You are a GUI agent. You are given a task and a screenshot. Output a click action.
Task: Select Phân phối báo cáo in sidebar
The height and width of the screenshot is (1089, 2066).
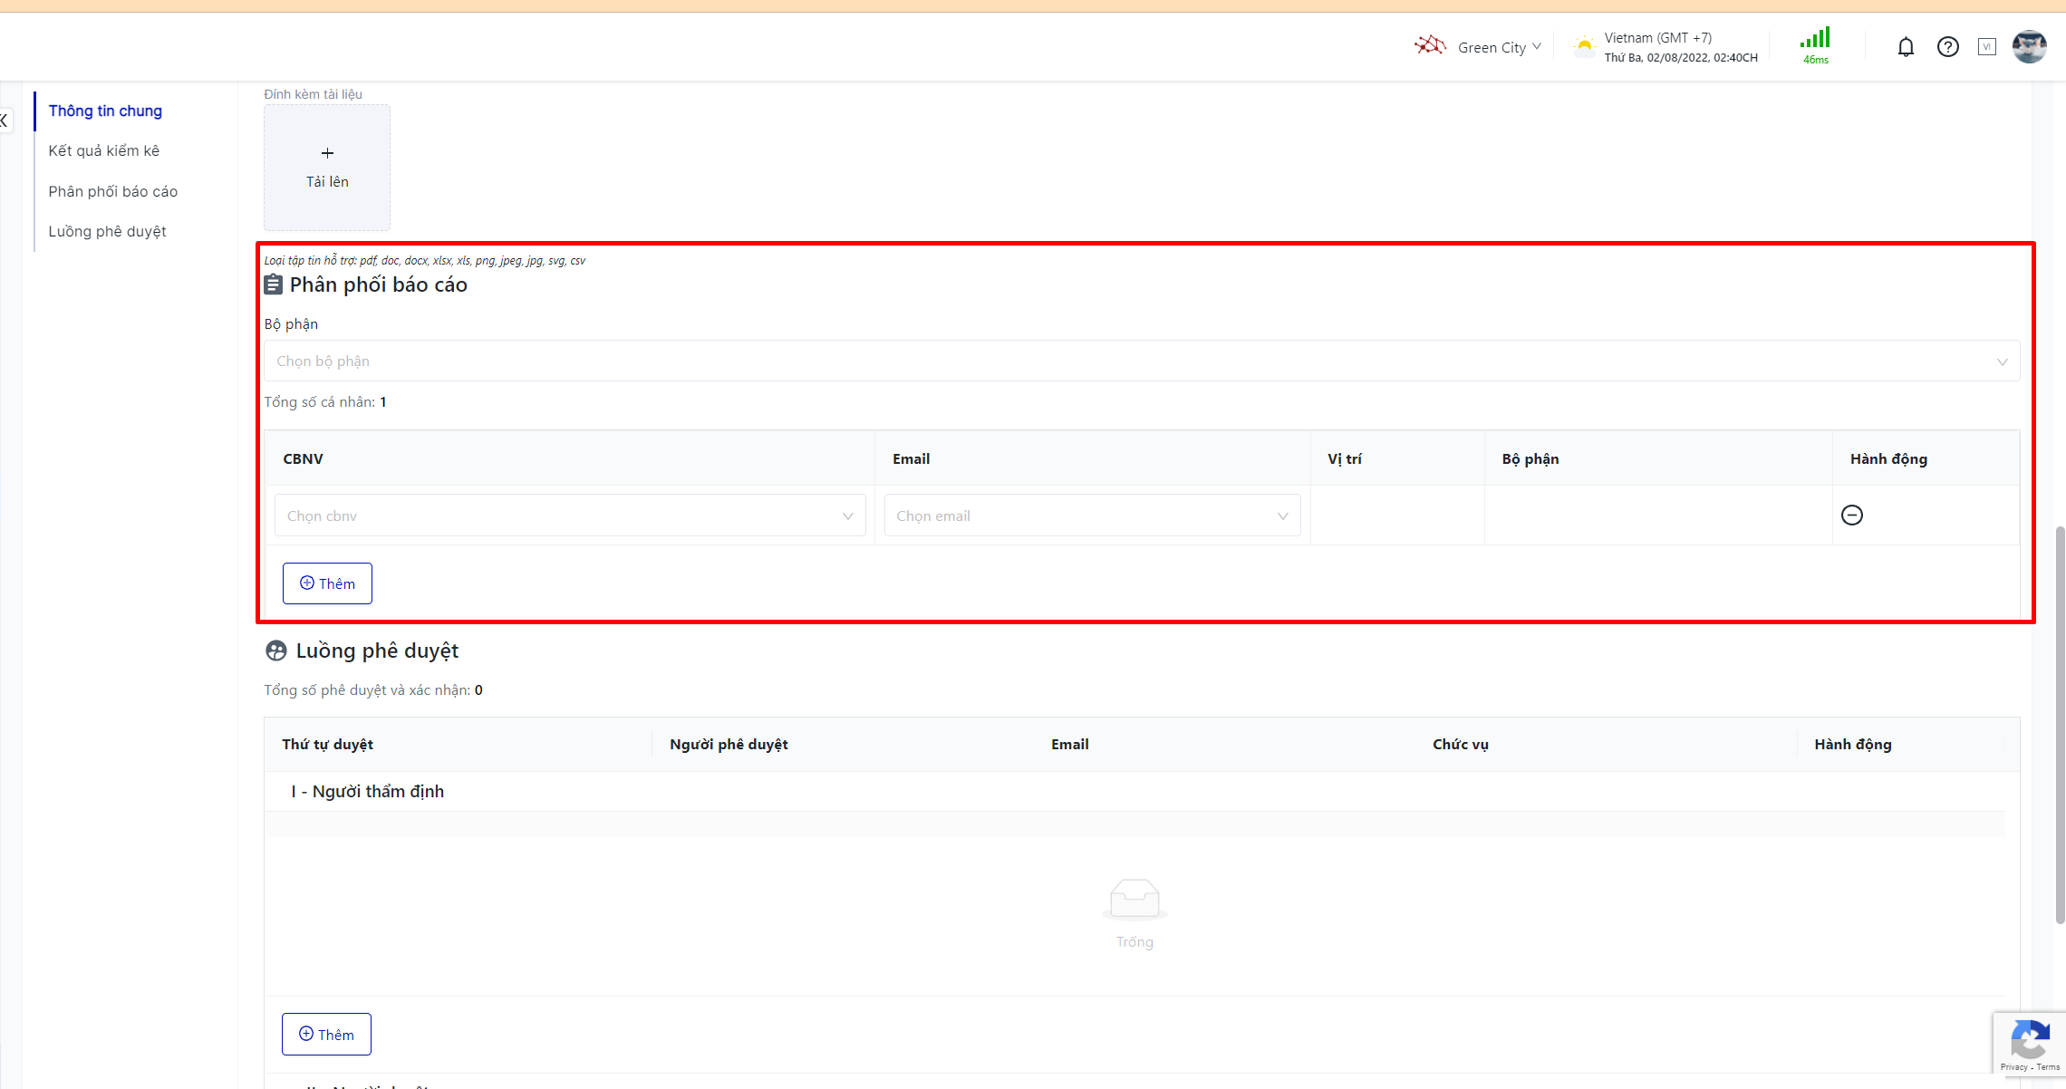113,191
